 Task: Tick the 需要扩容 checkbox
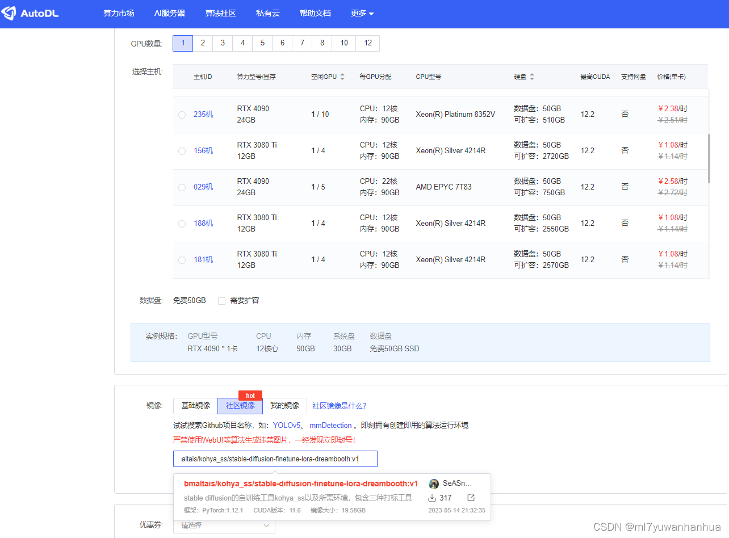coord(222,301)
